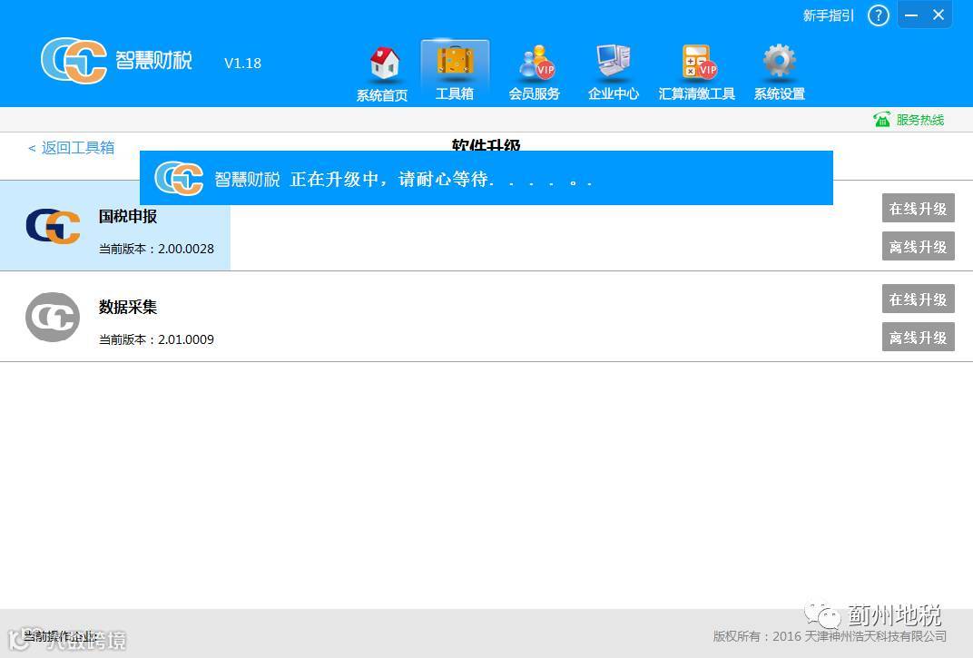This screenshot has height=658, width=973.
Task: Close the 智慧财税 window
Action: pyautogui.click(x=939, y=15)
